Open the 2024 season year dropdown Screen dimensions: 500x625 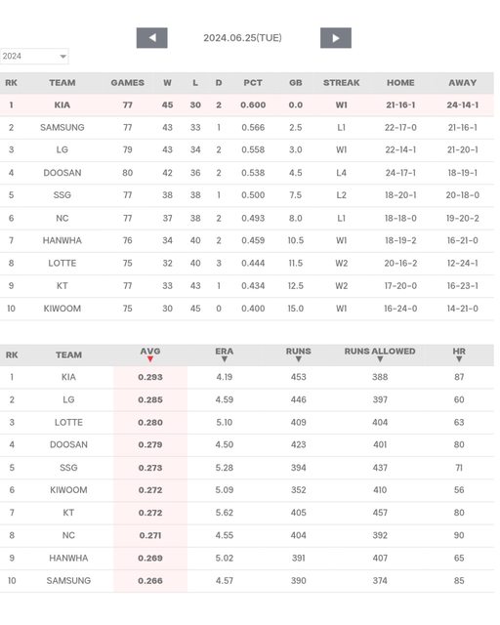pyautogui.click(x=34, y=57)
